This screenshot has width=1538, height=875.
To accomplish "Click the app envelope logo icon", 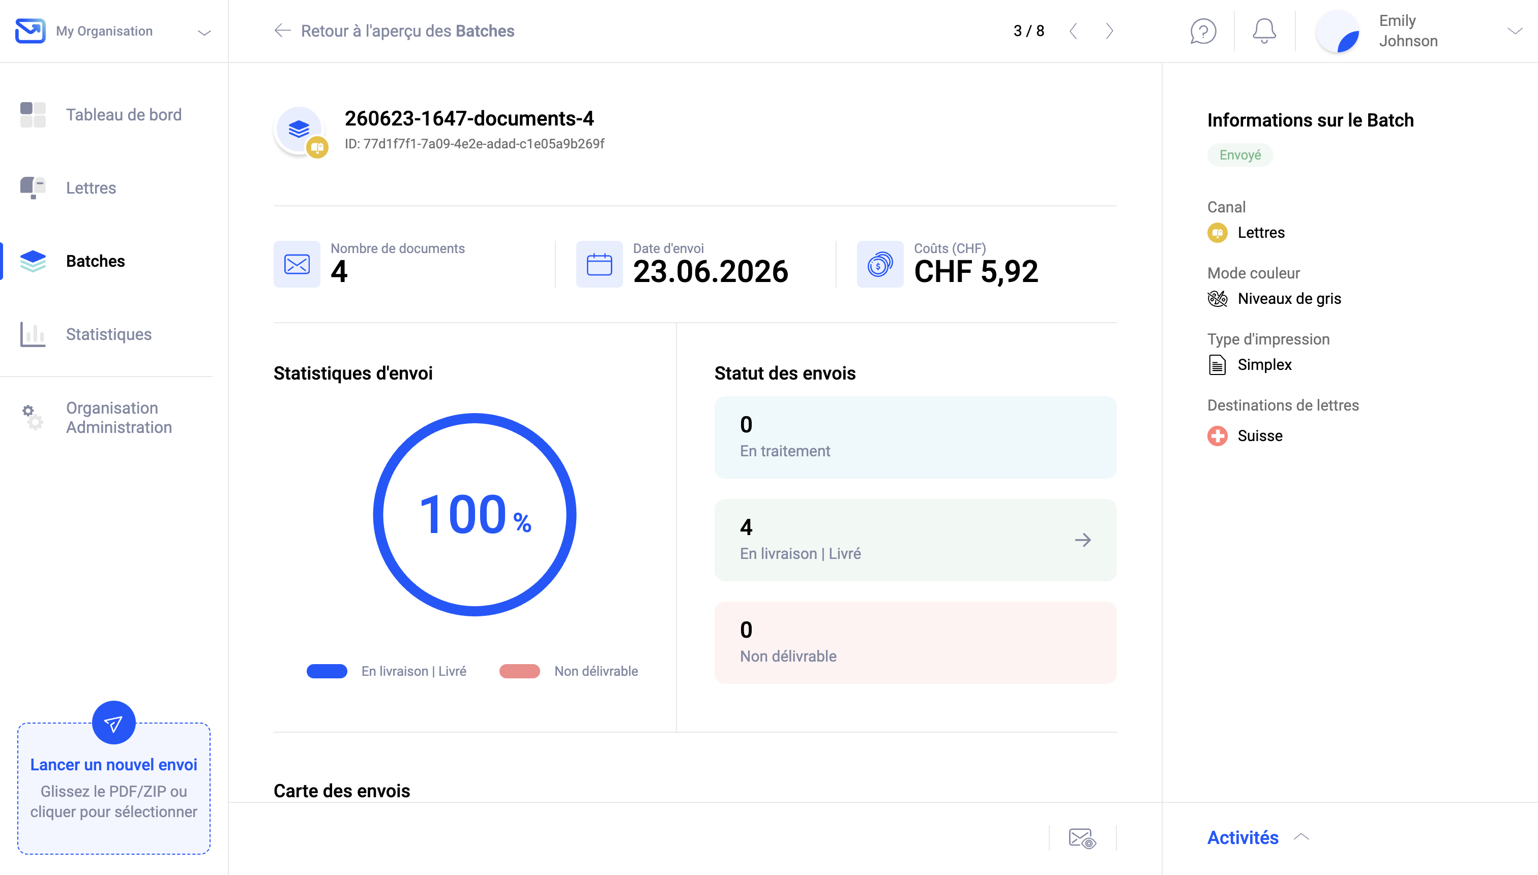I will click(30, 30).
